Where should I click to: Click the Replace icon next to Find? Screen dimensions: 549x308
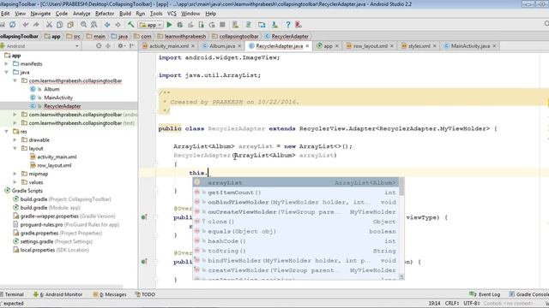coord(94,25)
